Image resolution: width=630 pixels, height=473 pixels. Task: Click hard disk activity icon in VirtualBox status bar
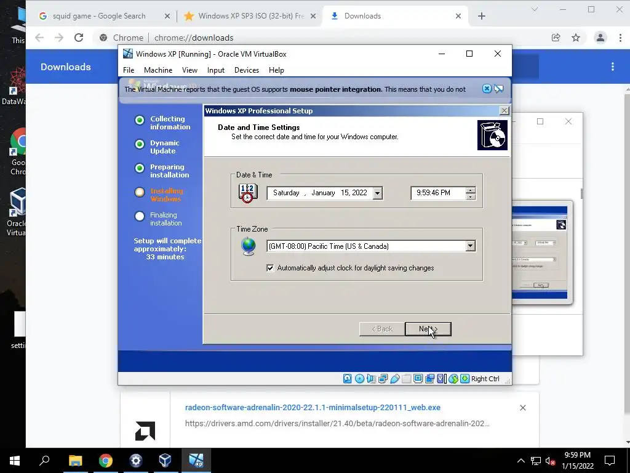[348, 379]
